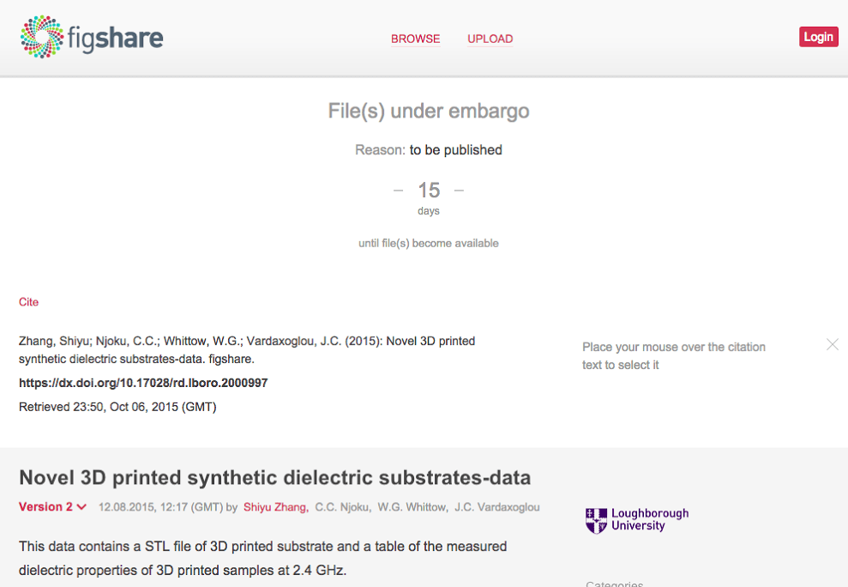Open author Shiyu Zhang's profile

[275, 507]
